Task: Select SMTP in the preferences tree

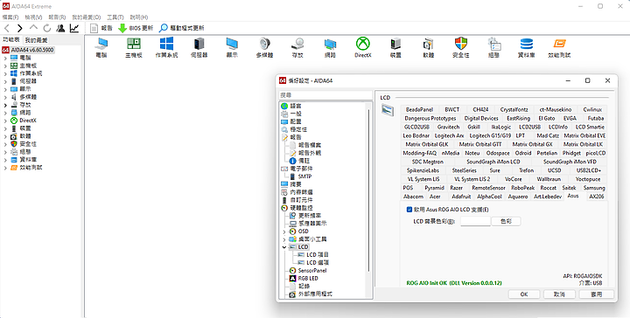Action: (304, 176)
